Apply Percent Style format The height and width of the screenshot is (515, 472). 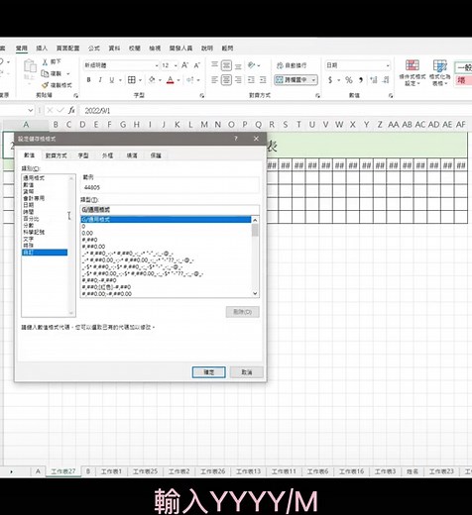(349, 80)
